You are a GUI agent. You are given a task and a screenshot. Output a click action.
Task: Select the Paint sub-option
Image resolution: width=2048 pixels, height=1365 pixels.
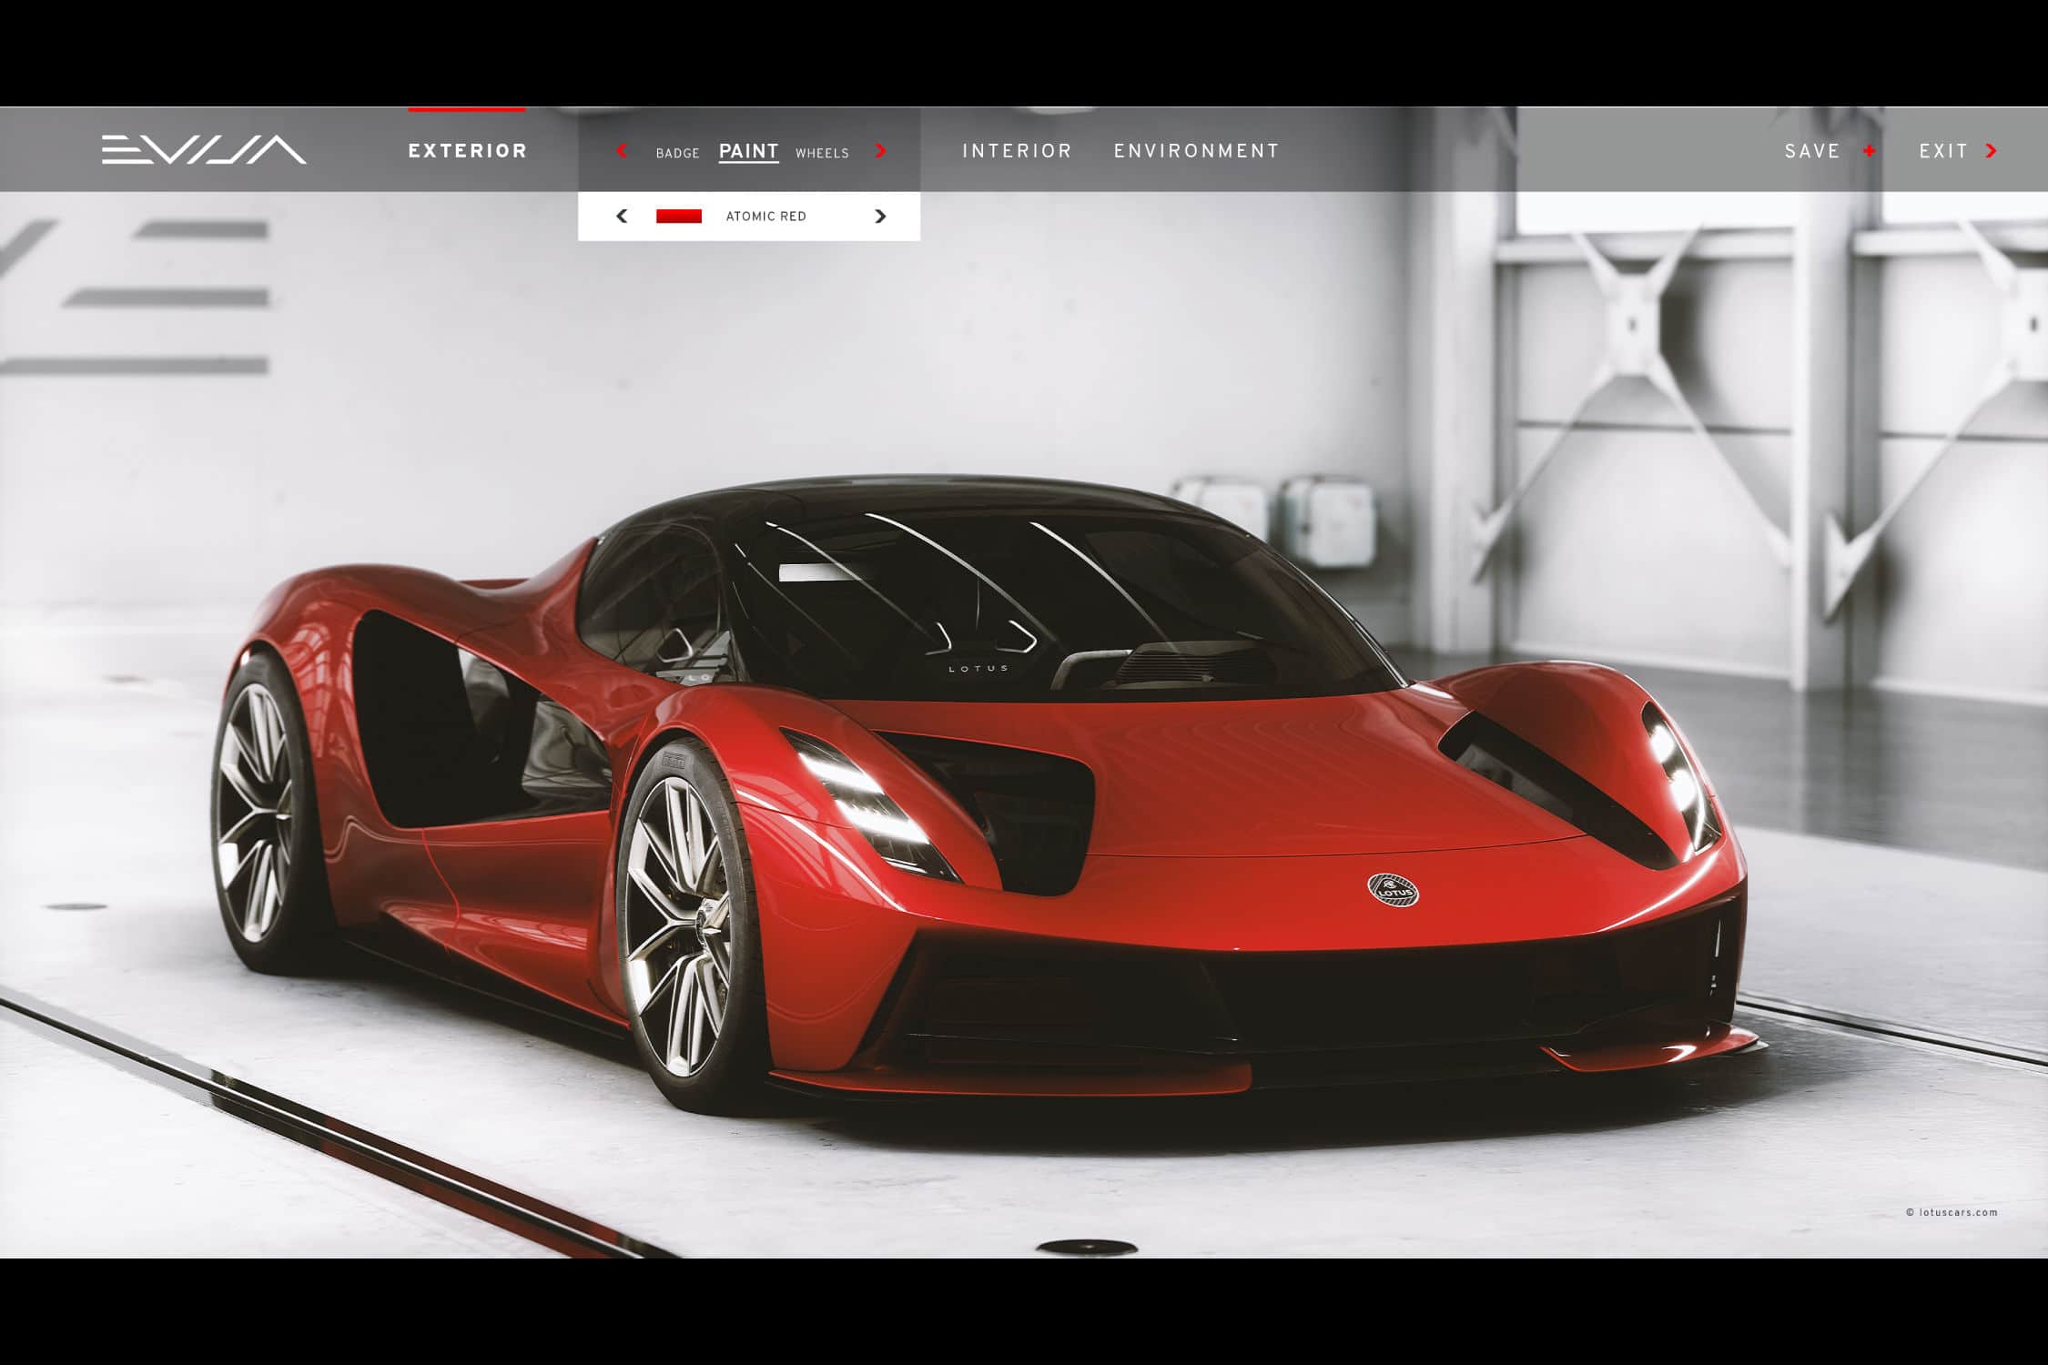tap(749, 151)
